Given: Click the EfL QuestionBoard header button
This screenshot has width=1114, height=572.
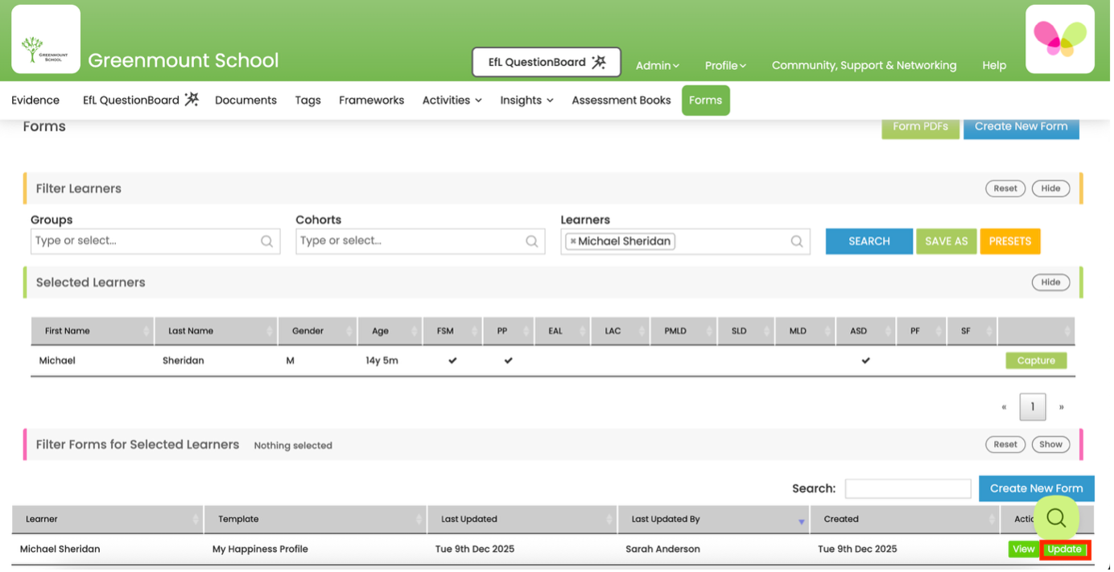Looking at the screenshot, I should [x=548, y=62].
